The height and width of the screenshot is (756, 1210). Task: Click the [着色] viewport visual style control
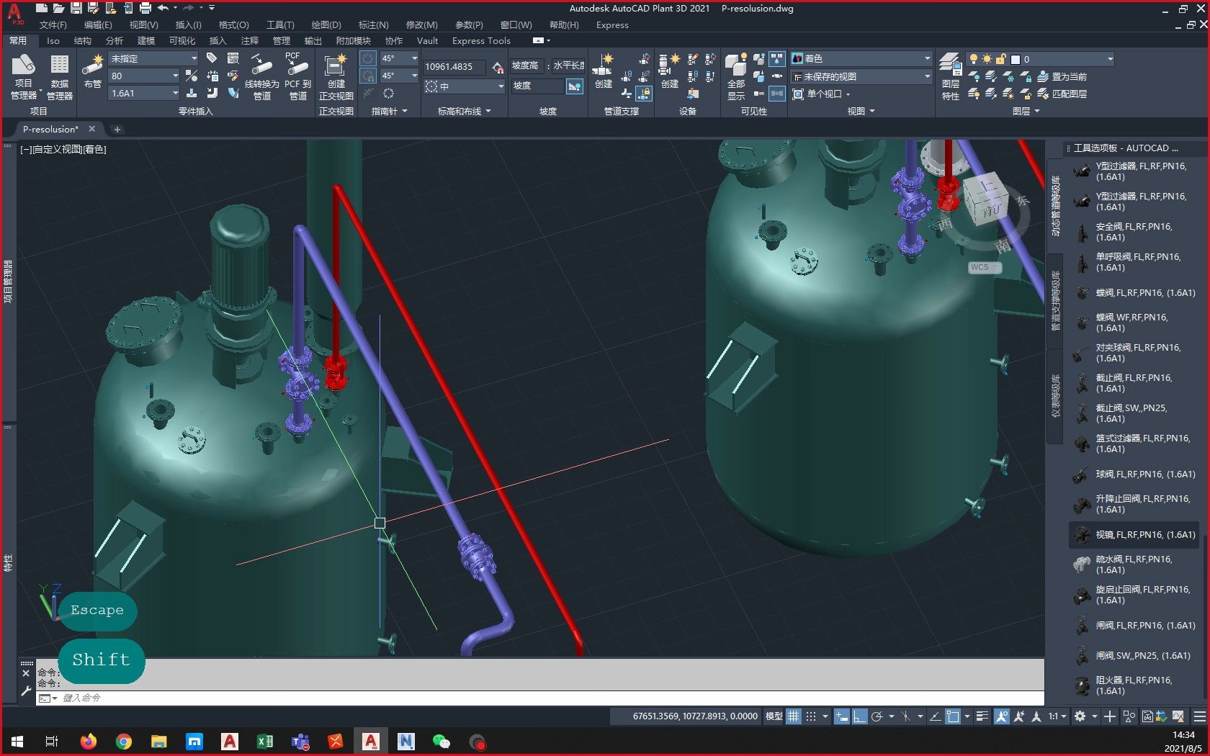[x=94, y=149]
